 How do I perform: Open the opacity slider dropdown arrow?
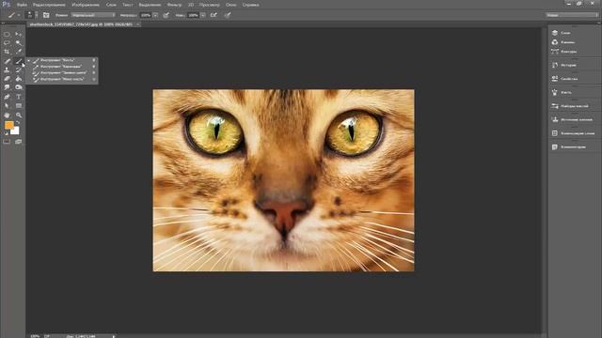(155, 15)
